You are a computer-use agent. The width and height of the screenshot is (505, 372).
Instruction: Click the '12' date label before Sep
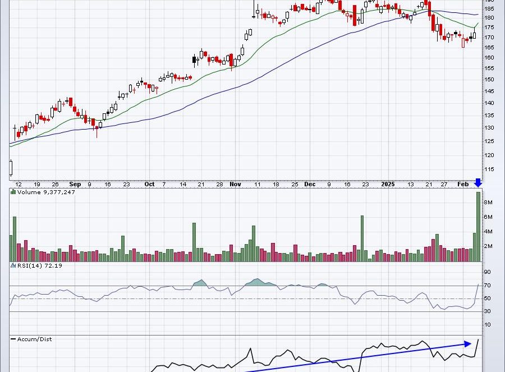19,185
